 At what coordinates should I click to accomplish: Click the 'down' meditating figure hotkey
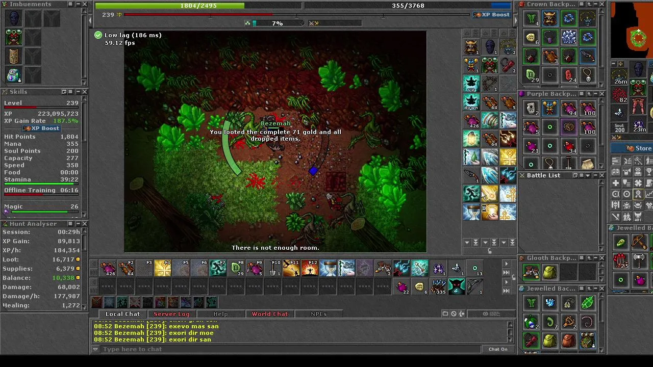point(471,102)
